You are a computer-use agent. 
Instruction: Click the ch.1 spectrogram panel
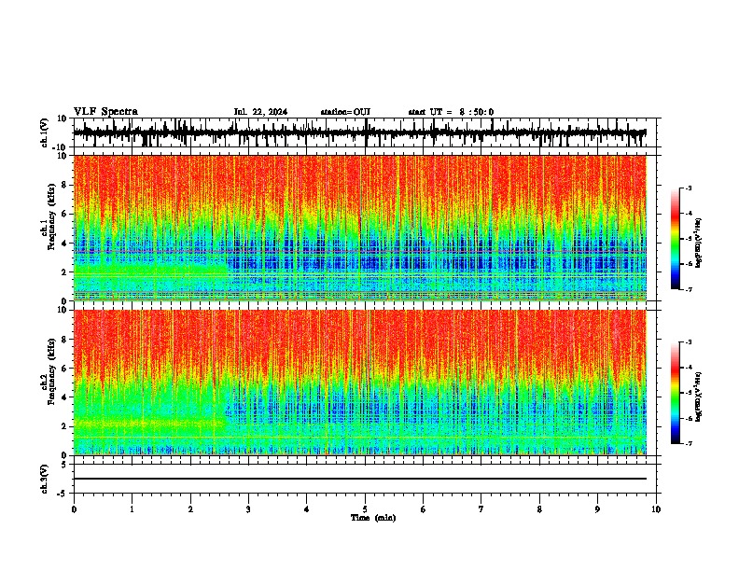[359, 228]
